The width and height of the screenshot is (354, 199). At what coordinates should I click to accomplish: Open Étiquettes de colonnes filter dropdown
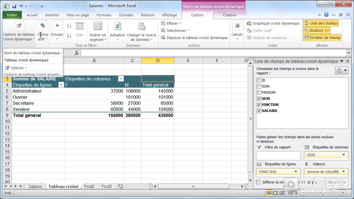pyautogui.click(x=121, y=79)
